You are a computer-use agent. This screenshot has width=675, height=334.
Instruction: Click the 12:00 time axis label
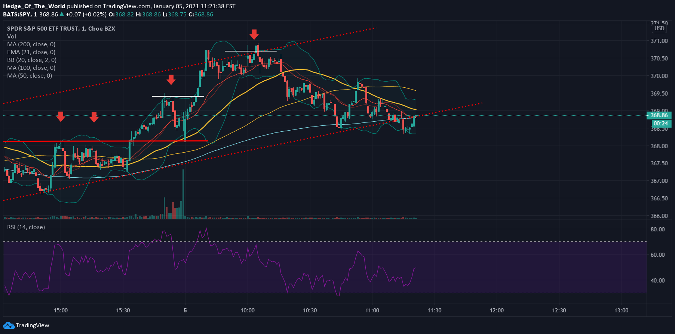click(497, 310)
